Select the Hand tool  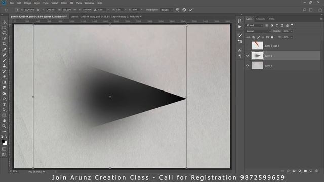[x=4, y=121]
